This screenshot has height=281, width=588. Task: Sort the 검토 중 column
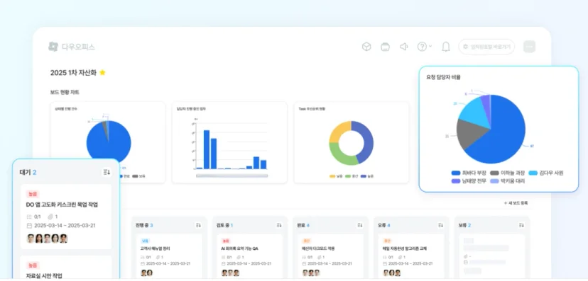tap(279, 225)
